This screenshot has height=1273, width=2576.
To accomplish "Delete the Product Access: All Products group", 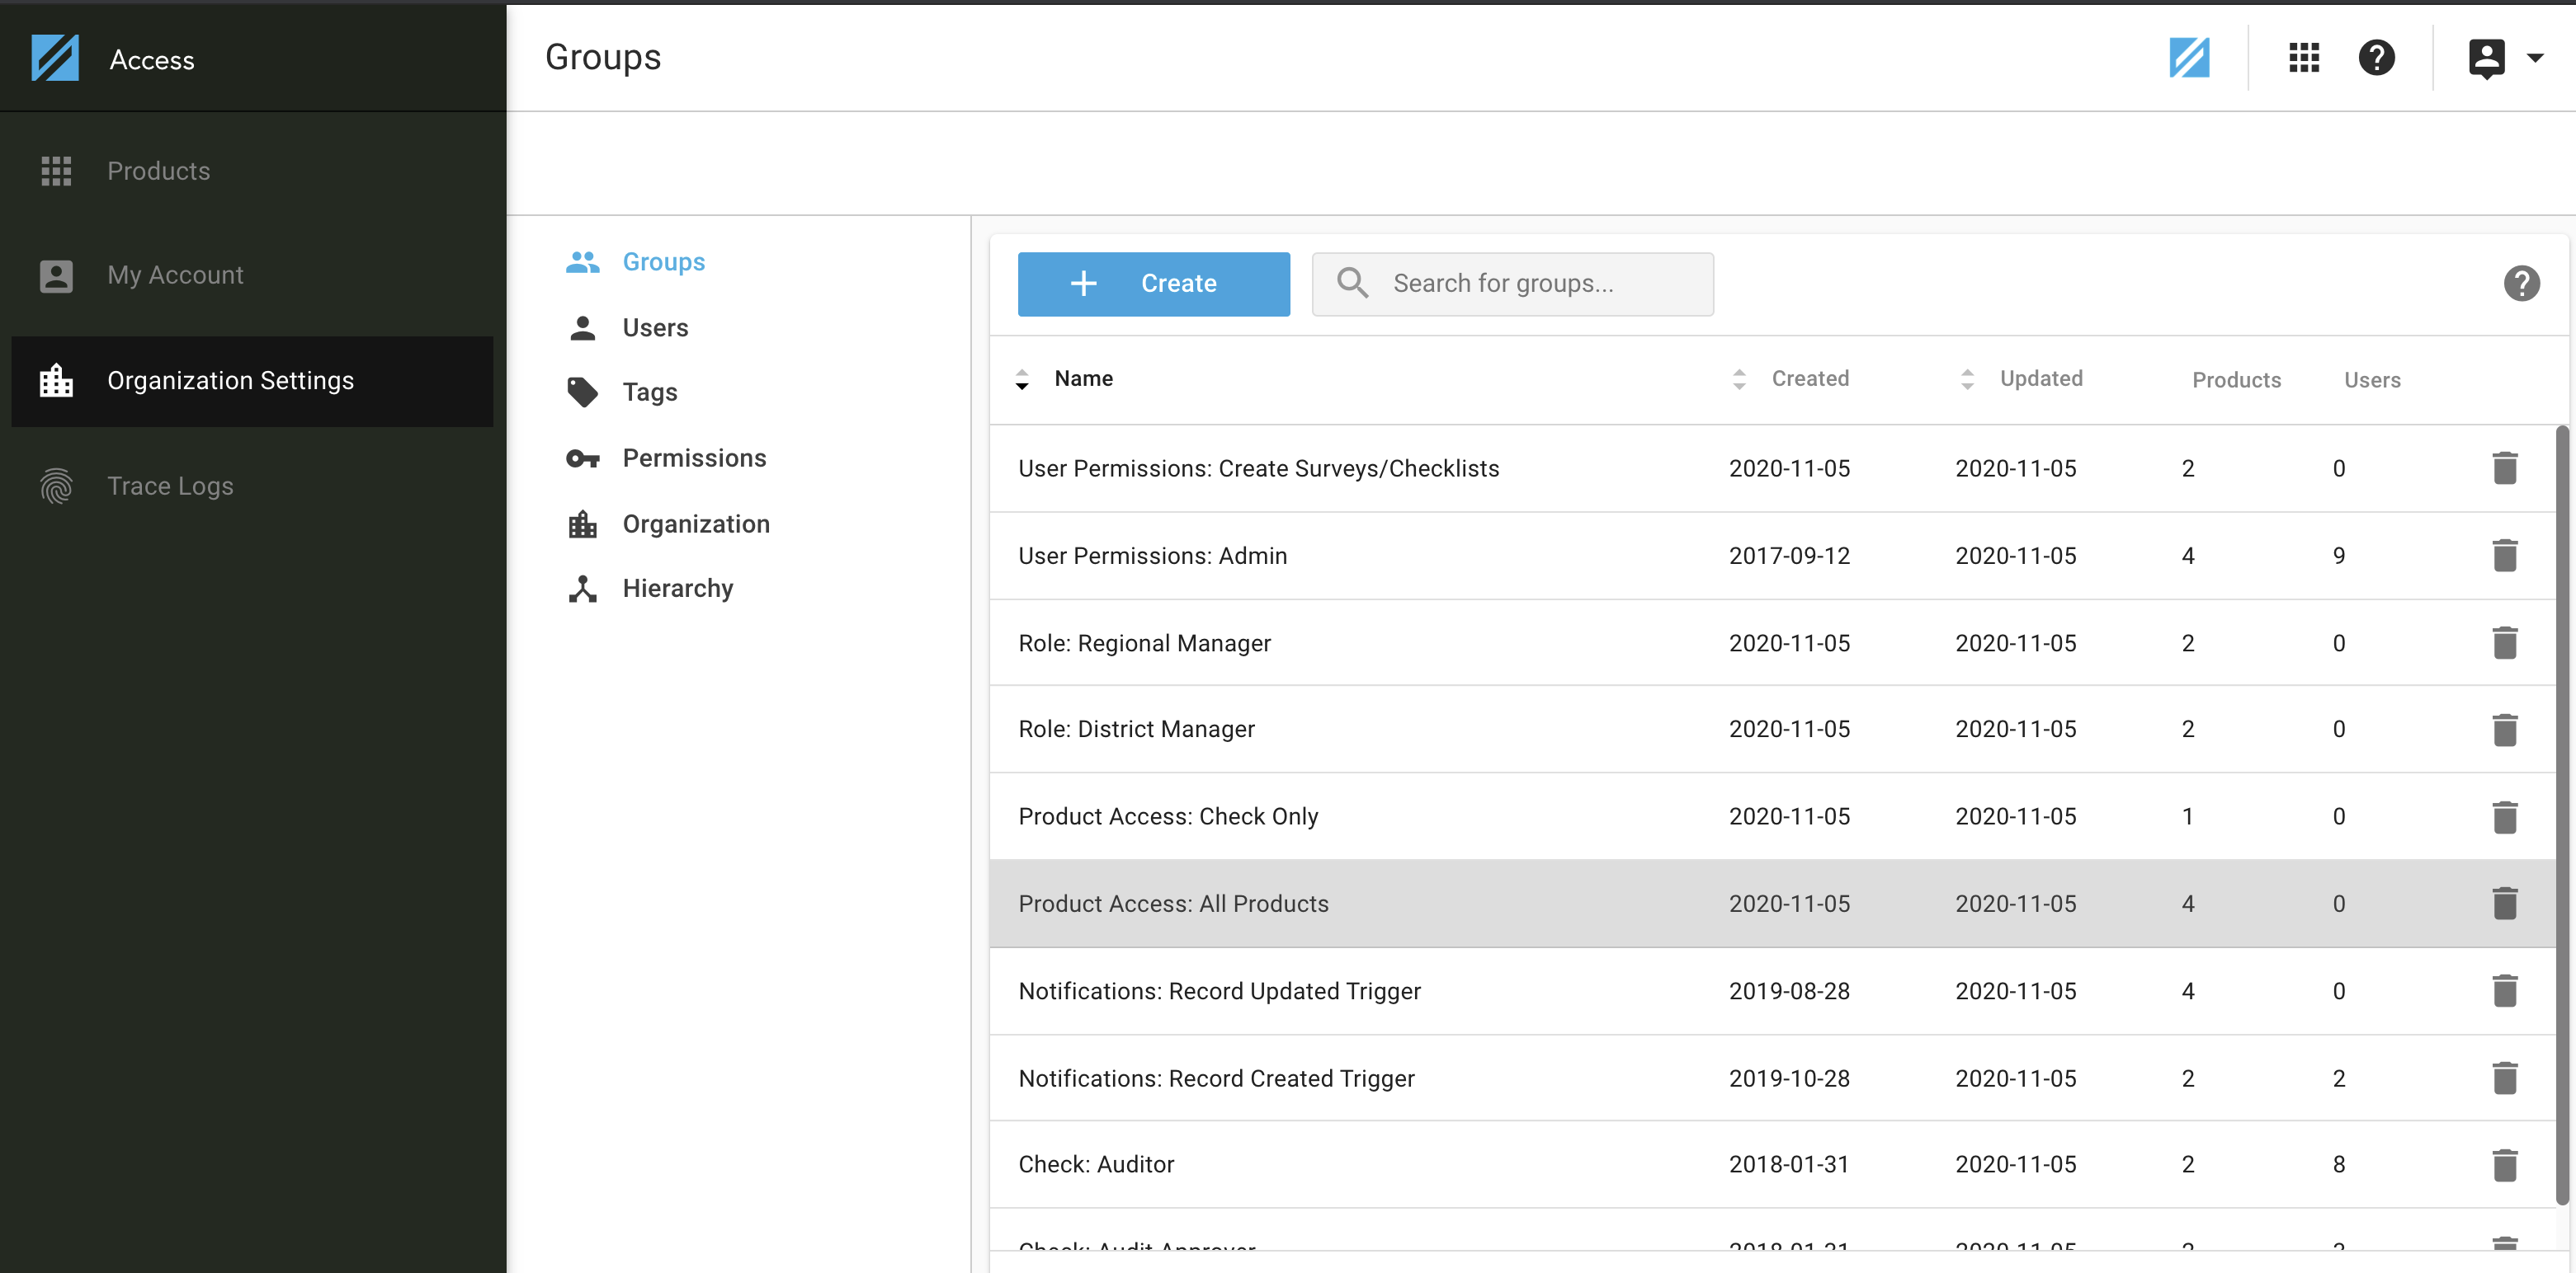I will click(x=2504, y=904).
